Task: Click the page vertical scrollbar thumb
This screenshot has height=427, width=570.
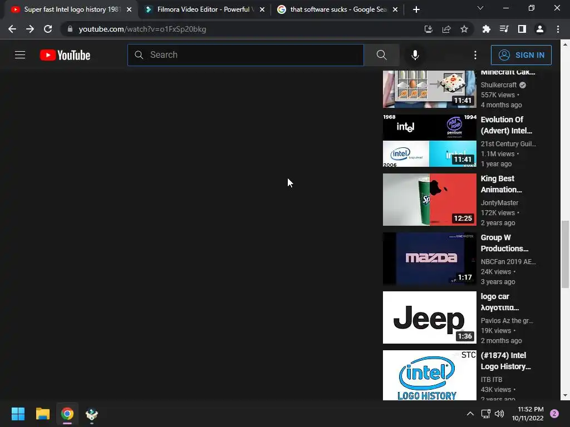Action: tap(565, 254)
